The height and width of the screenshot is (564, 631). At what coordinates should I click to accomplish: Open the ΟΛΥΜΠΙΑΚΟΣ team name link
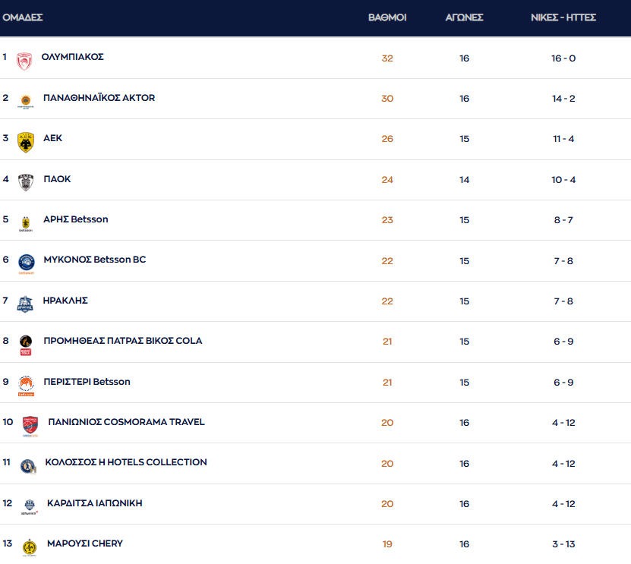coord(72,57)
